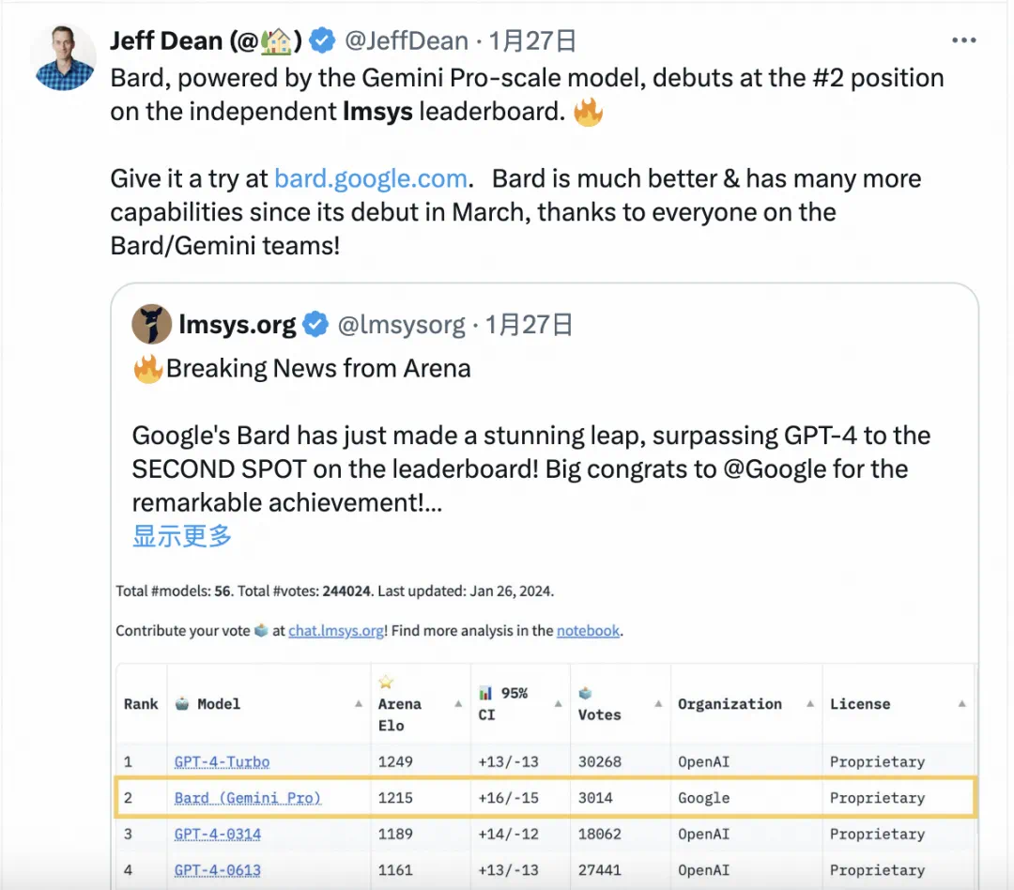Open the GPT-4-Turbo model link
The image size is (1014, 890).
pyautogui.click(x=222, y=761)
